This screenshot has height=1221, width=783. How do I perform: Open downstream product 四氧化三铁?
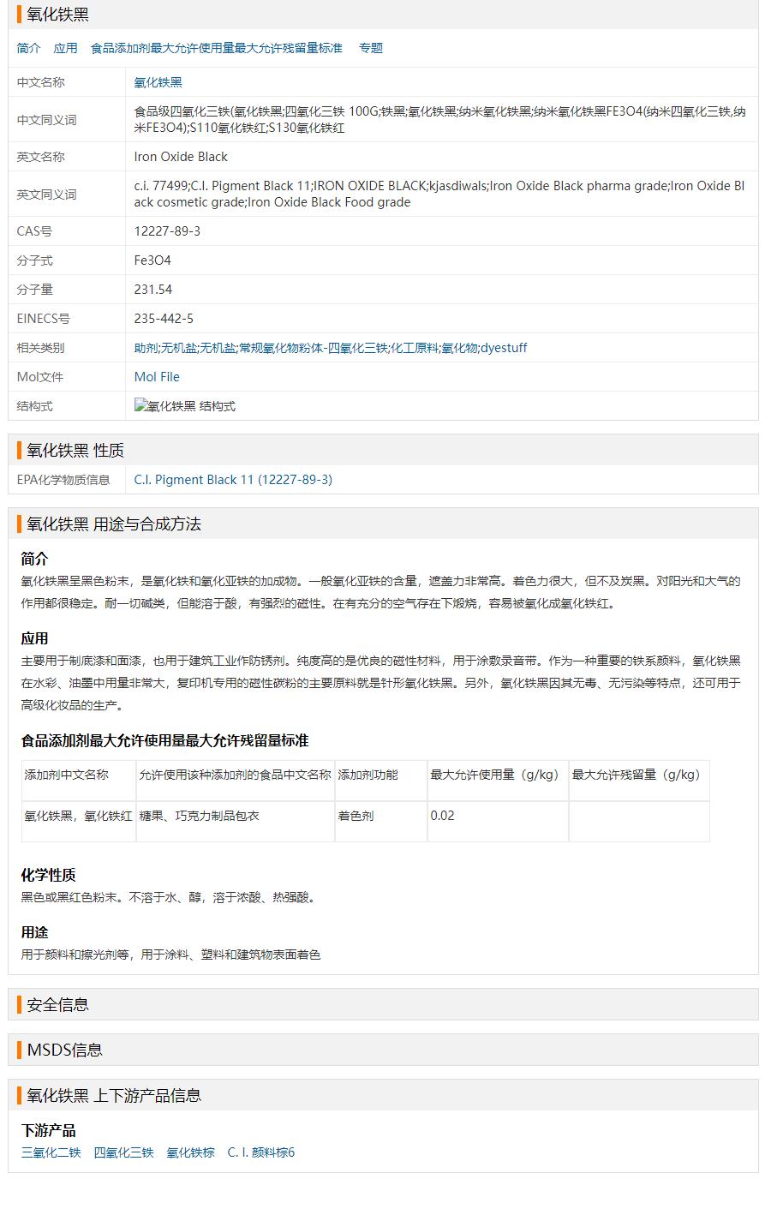(x=123, y=1152)
